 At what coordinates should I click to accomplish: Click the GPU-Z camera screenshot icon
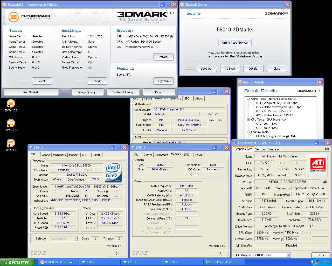coord(327,149)
